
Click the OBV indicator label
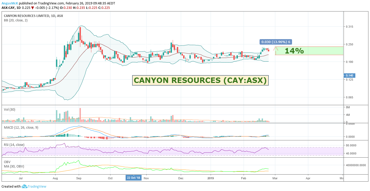point(7,162)
